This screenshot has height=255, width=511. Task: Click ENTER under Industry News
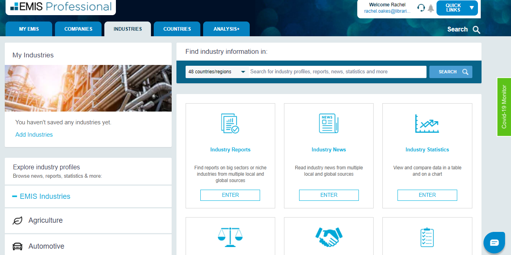pos(329,195)
